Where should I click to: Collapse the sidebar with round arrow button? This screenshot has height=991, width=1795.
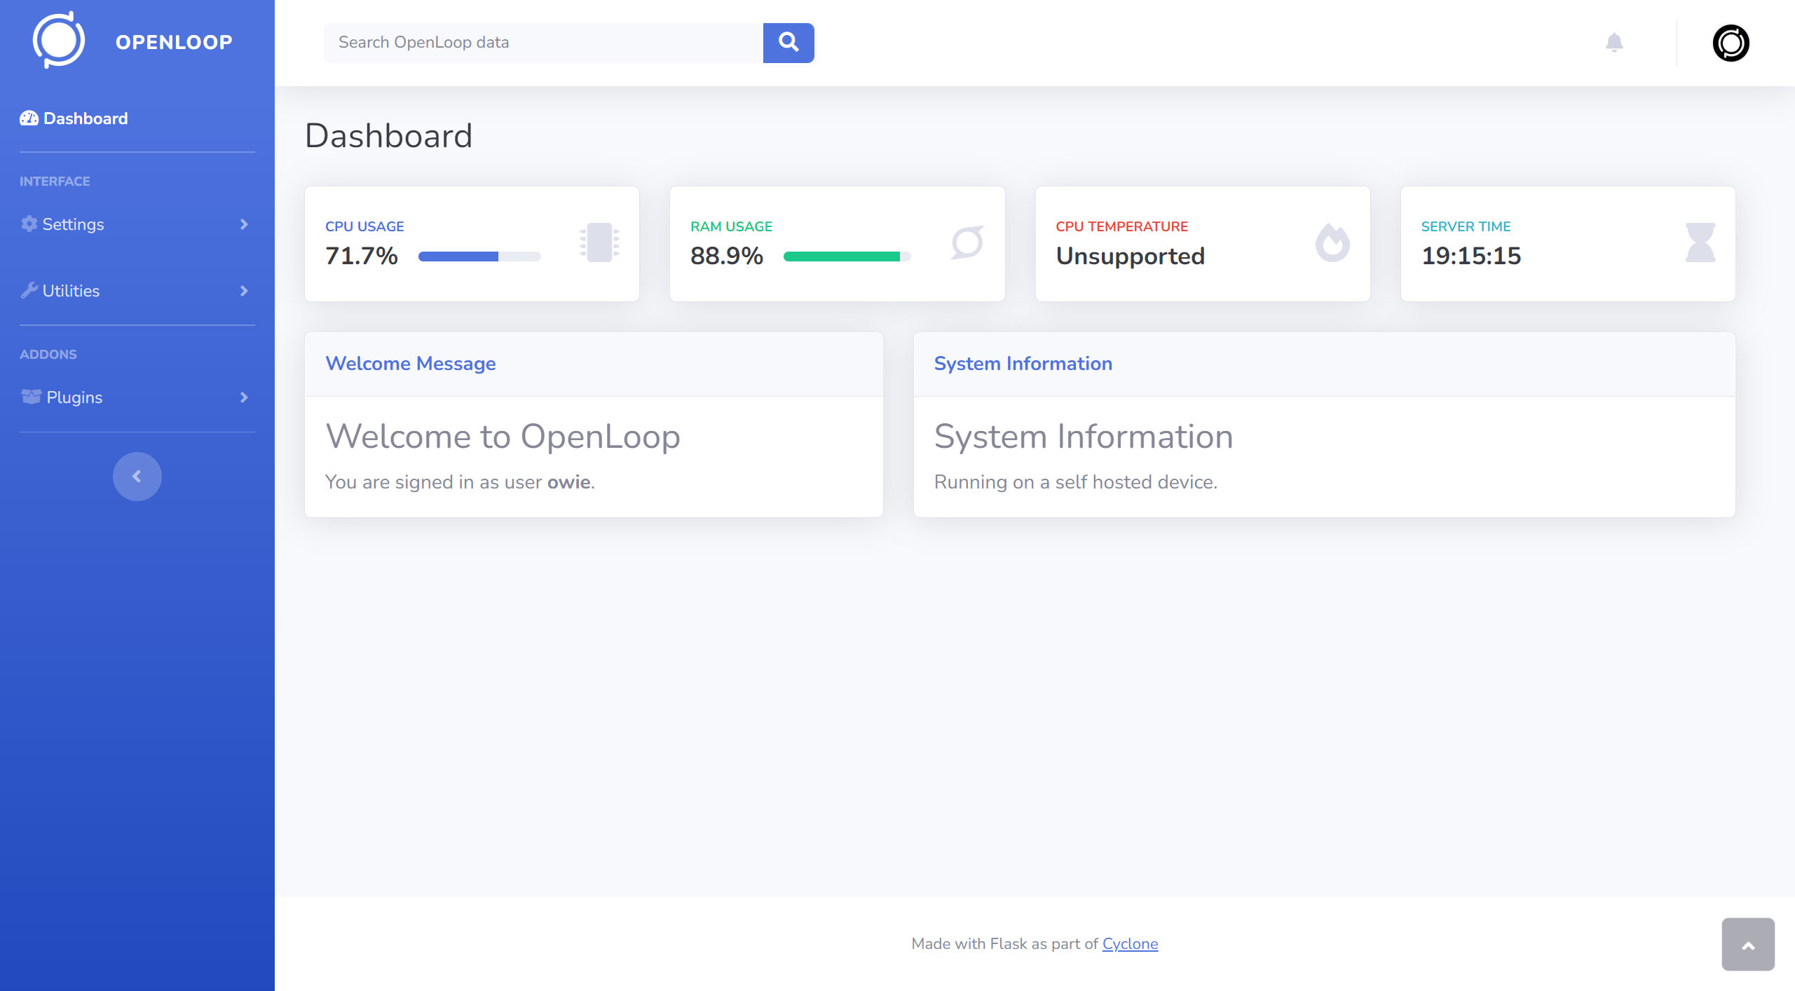(137, 477)
